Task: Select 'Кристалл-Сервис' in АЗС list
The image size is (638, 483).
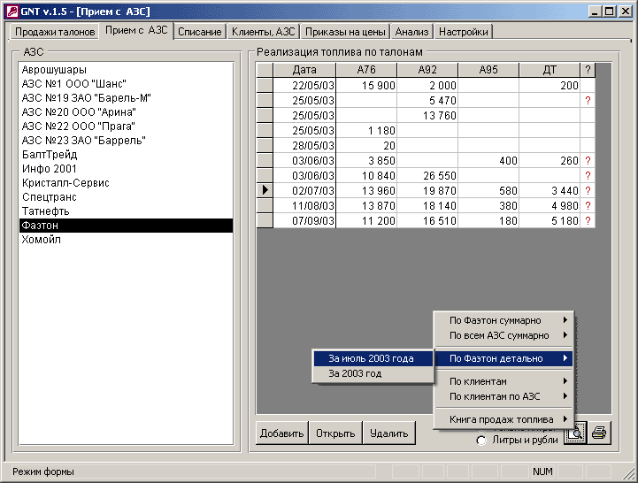Action: (127, 183)
